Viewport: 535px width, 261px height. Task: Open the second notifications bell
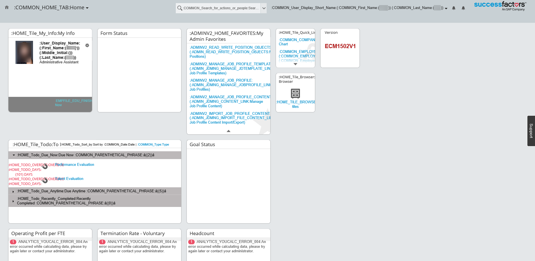pos(463,8)
